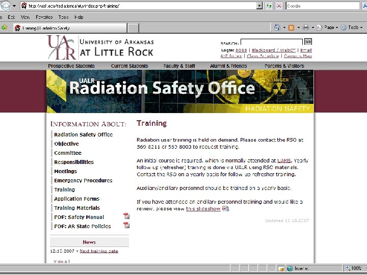Open the Favorites menu
367x275 pixels.
[44, 17]
